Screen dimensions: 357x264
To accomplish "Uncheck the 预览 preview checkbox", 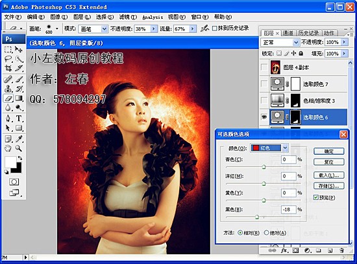I will (x=316, y=197).
